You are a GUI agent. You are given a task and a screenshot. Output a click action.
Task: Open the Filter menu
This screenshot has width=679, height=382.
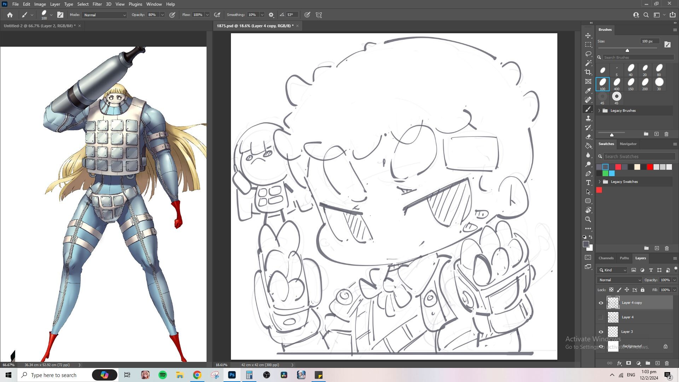click(x=97, y=4)
